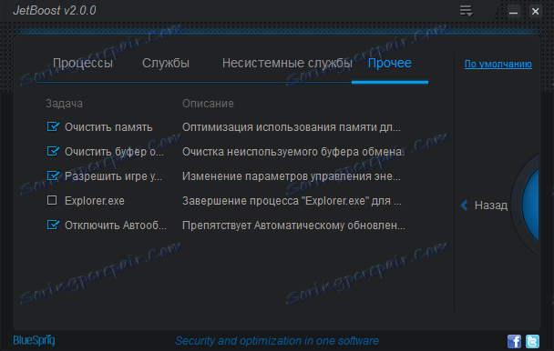
Task: Click the Описание column header
Action: tap(208, 104)
